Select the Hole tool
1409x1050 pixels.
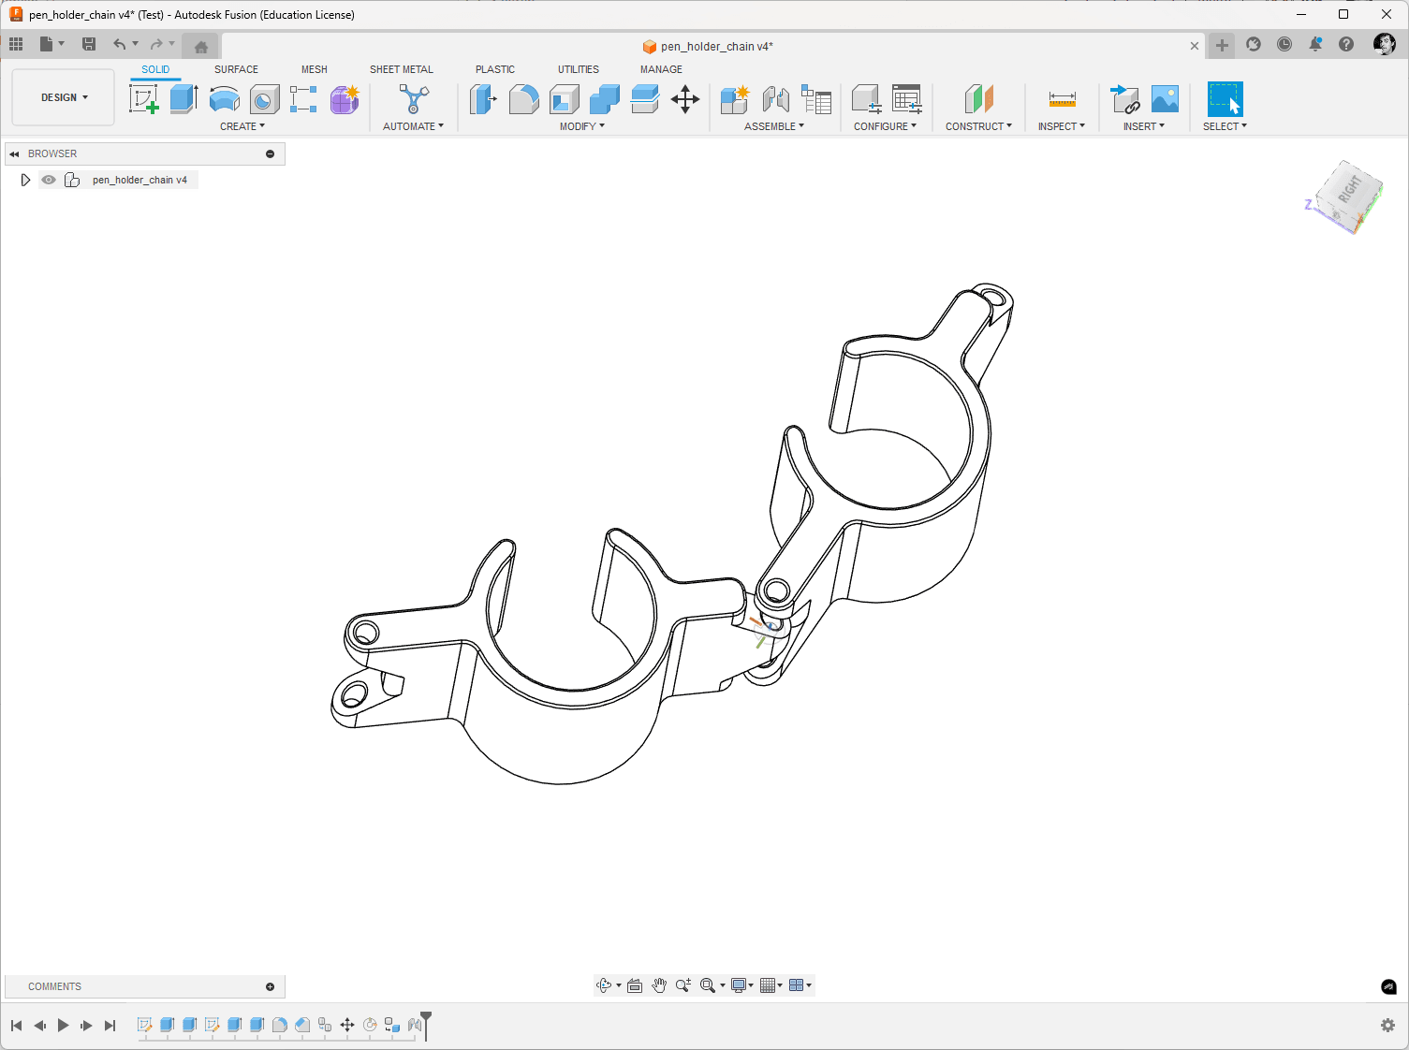265,99
